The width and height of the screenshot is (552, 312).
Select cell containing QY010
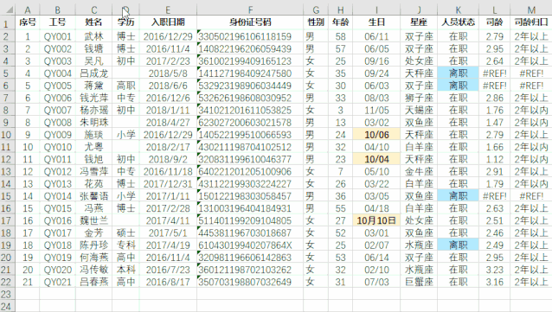[57, 147]
